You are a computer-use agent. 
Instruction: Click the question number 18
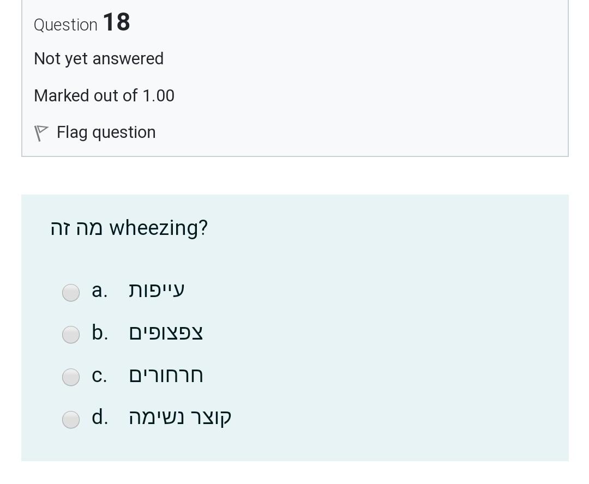tap(116, 23)
